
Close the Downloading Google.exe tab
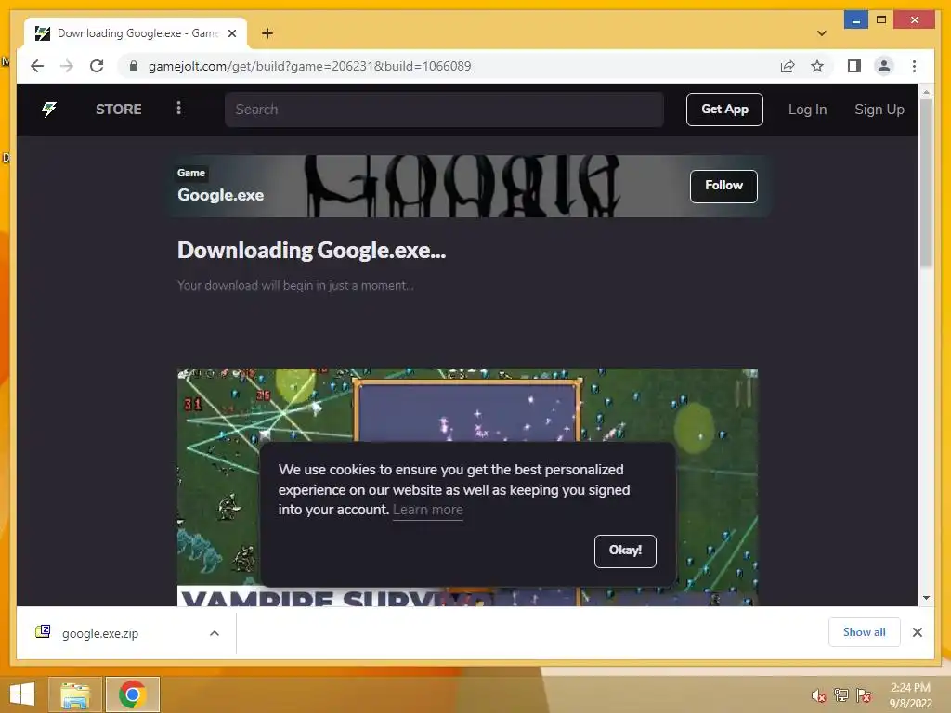coord(232,33)
